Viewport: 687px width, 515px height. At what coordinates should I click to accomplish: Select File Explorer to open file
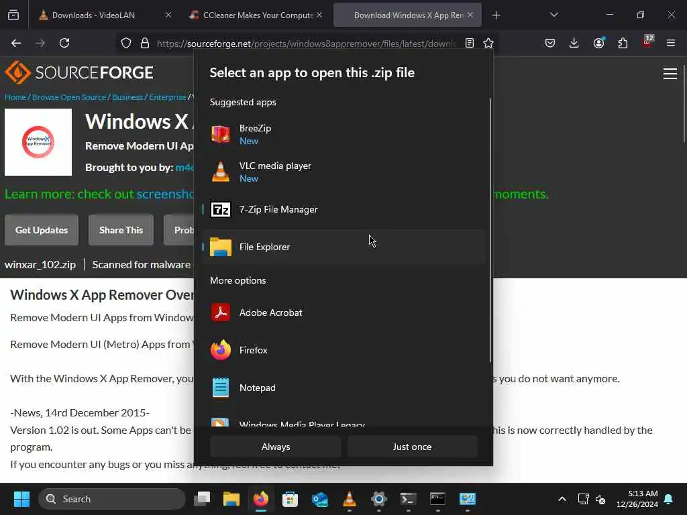click(x=343, y=247)
